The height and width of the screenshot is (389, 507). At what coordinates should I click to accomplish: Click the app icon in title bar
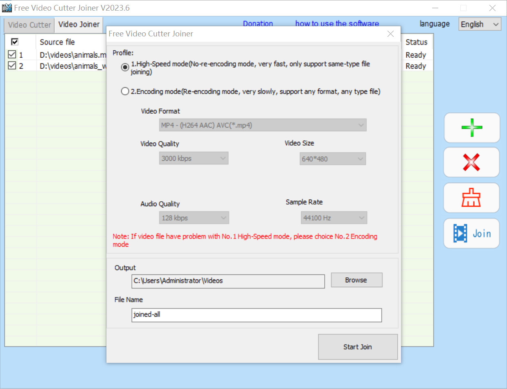click(7, 8)
